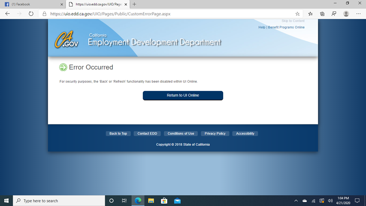Viewport: 366px width, 206px height.
Task: Click the Skip to Content link
Action: click(x=293, y=21)
